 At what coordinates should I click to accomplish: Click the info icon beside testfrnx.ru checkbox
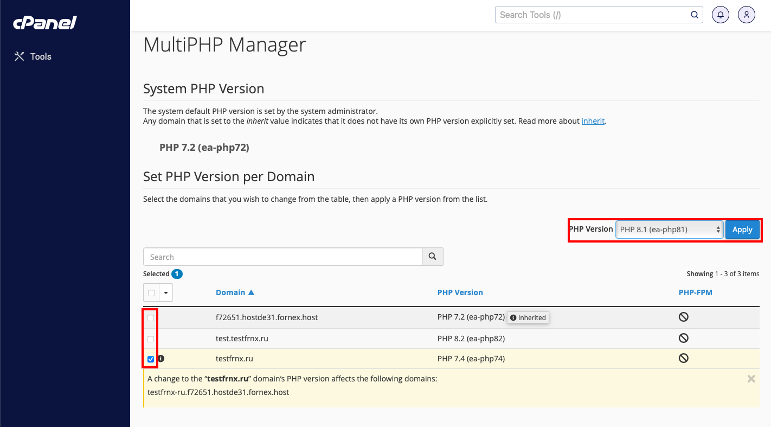(161, 359)
